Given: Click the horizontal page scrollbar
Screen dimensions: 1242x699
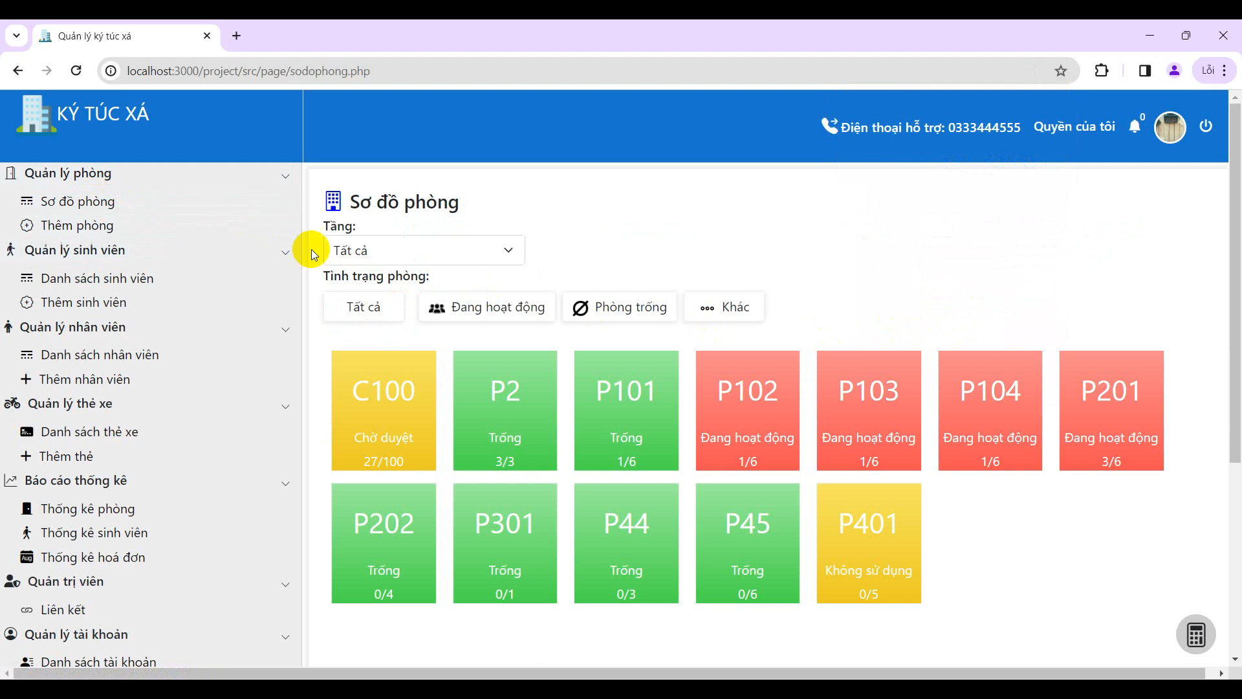Looking at the screenshot, I should [608, 674].
